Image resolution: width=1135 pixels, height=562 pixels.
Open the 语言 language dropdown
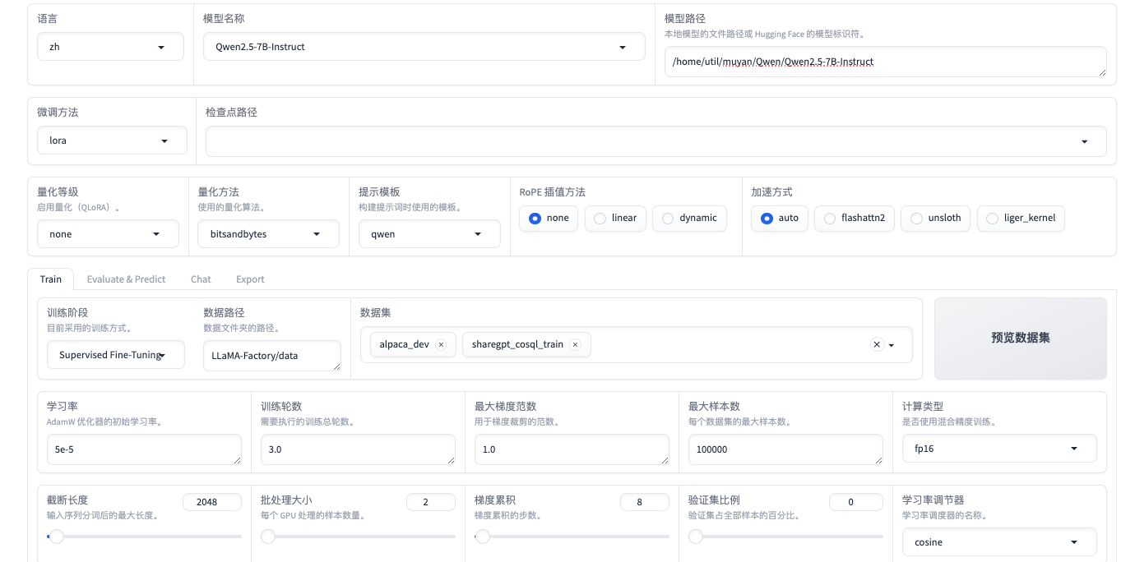click(x=110, y=47)
